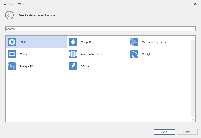Select the Amazon Redshift icon
The image size is (201, 138).
(x=73, y=54)
